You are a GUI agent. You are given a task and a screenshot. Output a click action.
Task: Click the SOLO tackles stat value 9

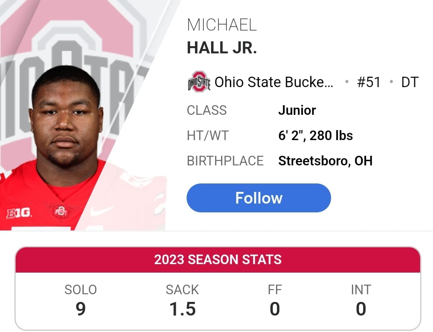coord(81,309)
